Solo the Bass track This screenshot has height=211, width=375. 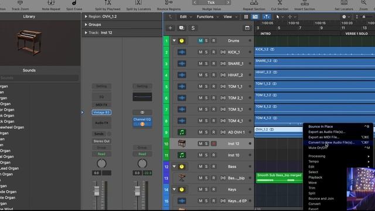click(206, 166)
